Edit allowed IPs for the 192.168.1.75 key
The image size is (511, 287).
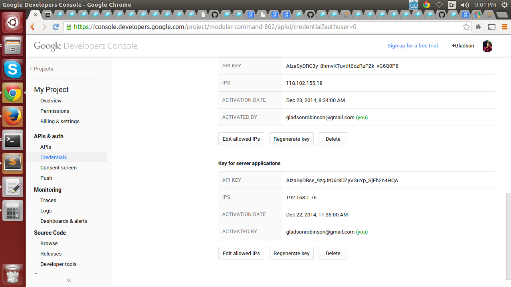pyautogui.click(x=241, y=253)
